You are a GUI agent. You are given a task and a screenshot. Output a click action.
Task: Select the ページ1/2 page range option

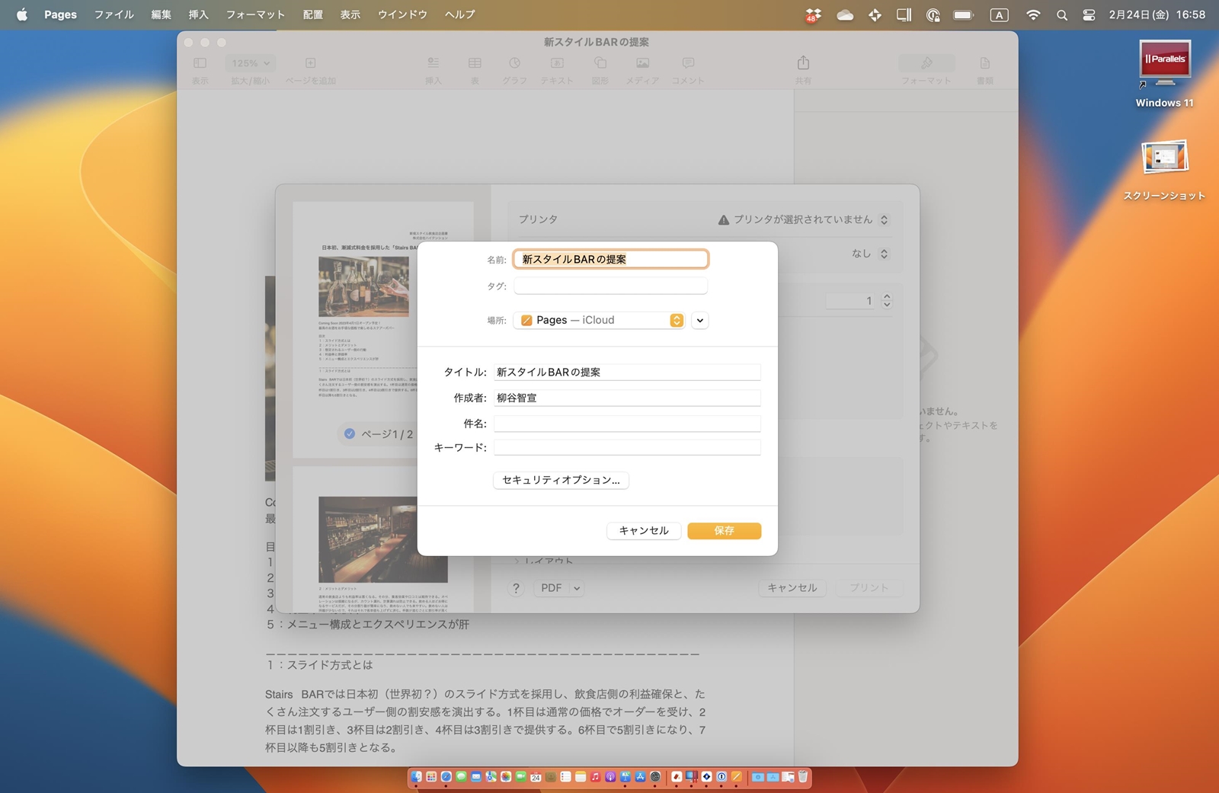point(379,433)
